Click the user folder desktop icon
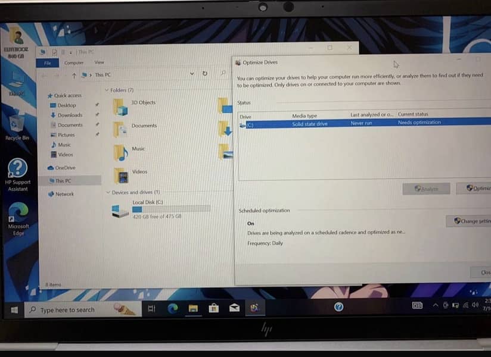This screenshot has width=491, height=357. pyautogui.click(x=15, y=43)
